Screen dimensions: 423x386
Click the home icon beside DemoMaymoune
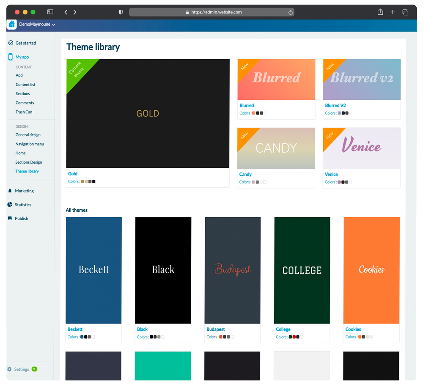(11, 24)
